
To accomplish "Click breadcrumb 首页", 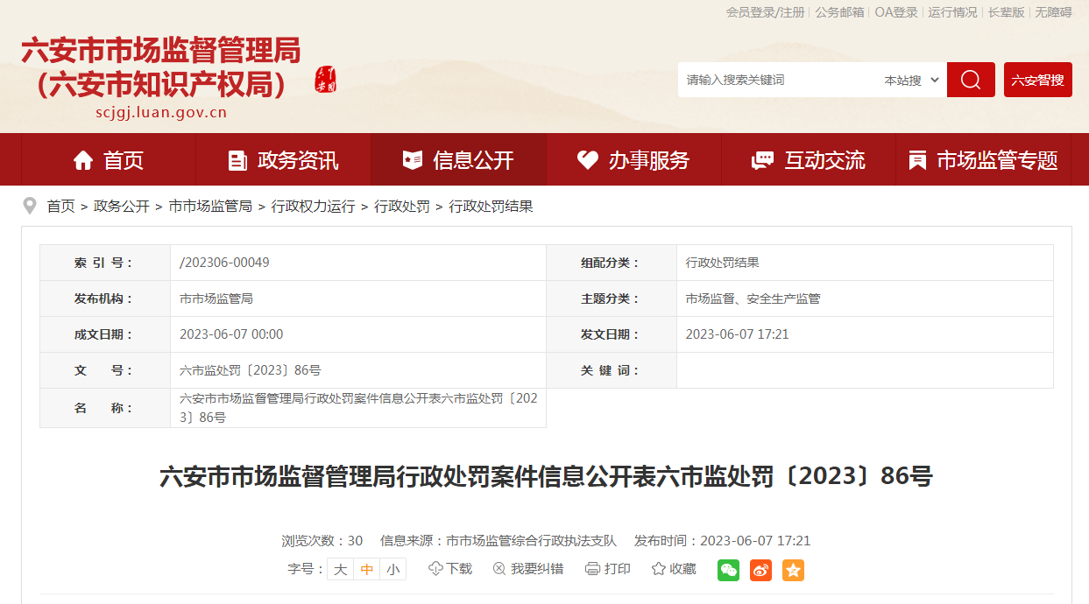I will coord(60,207).
